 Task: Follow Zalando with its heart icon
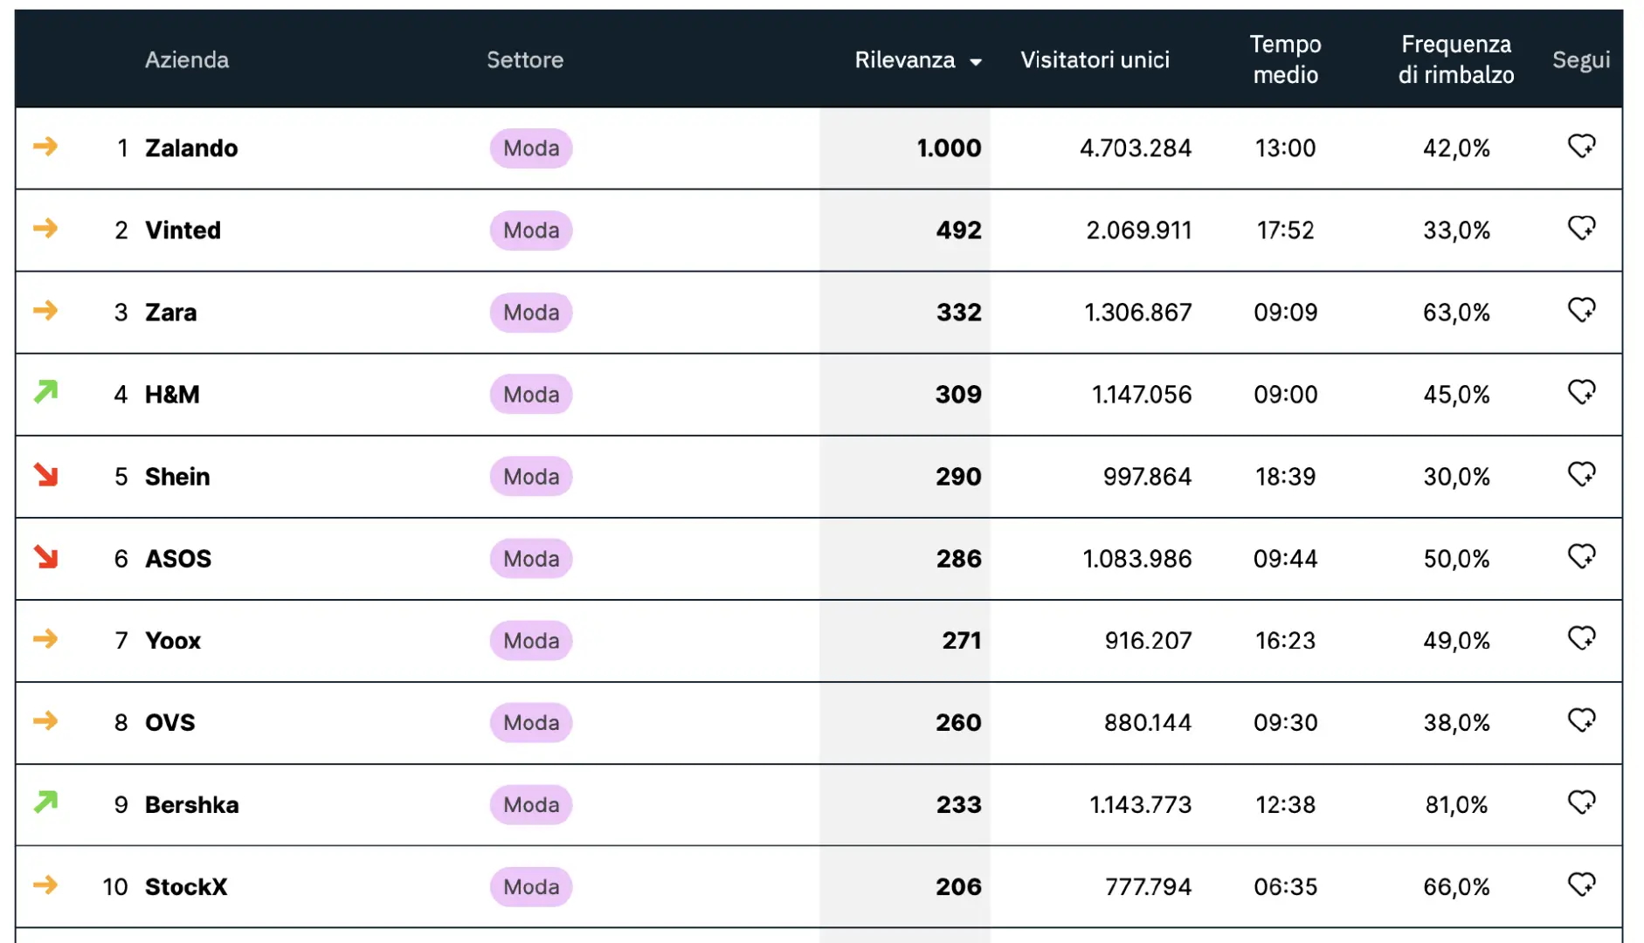(1581, 146)
